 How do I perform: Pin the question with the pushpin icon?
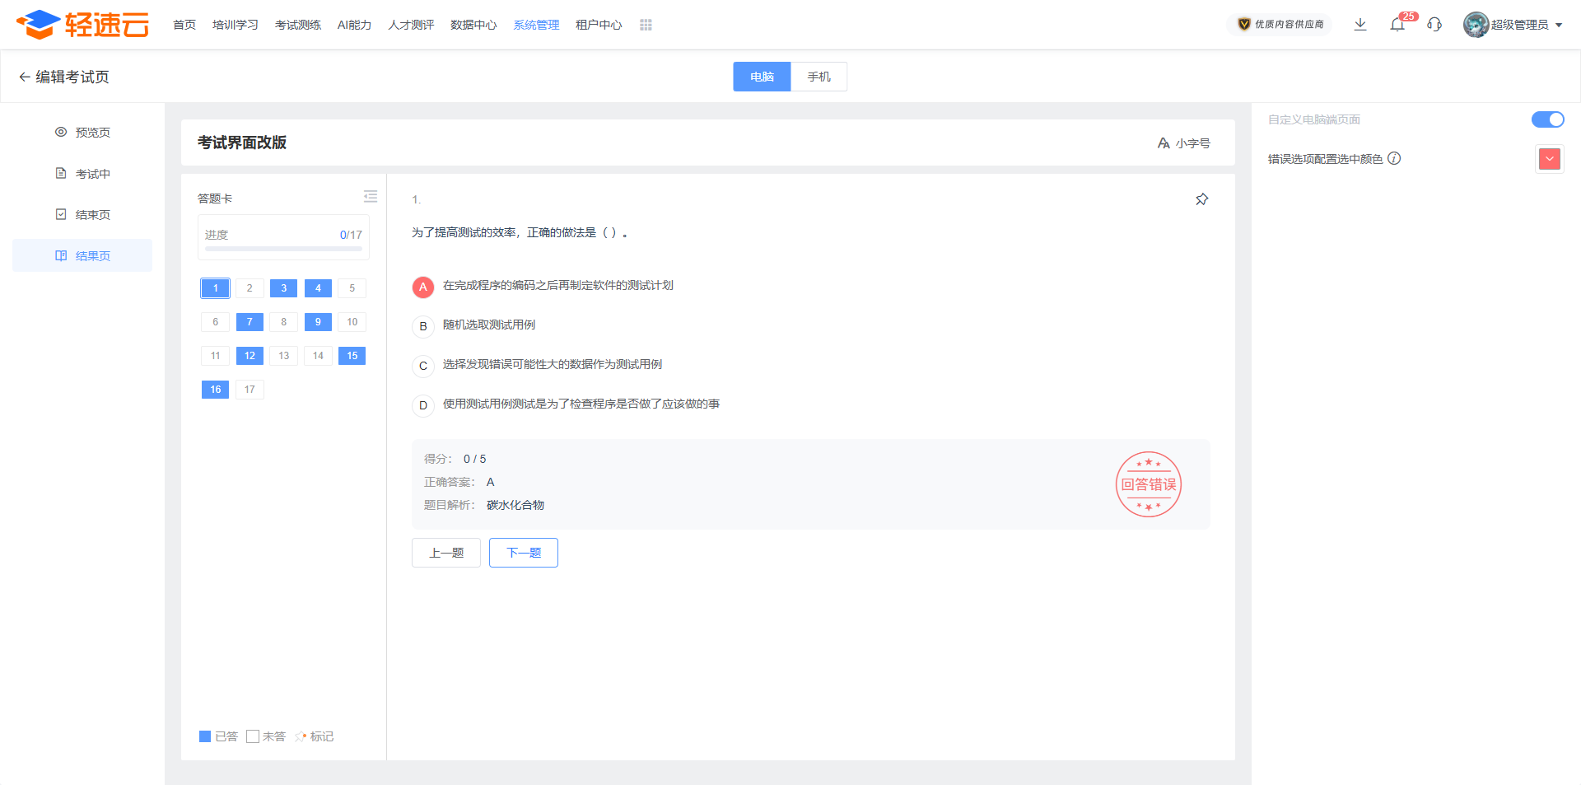click(x=1201, y=199)
